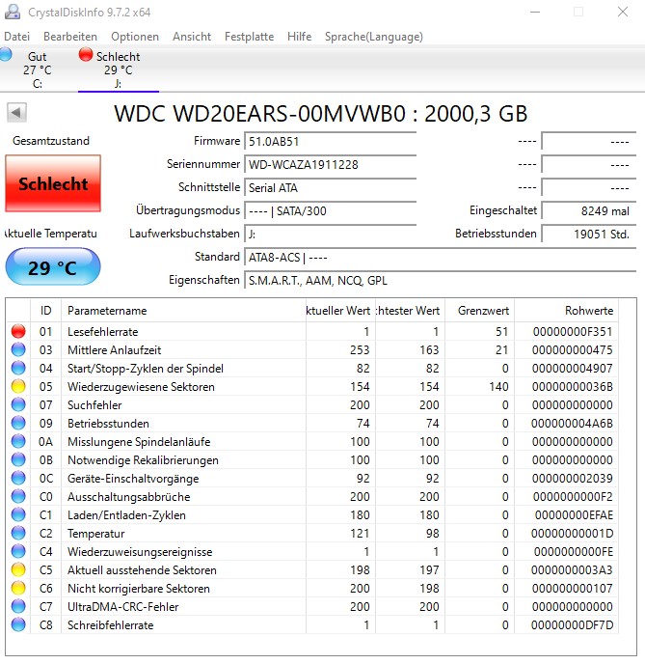Click the Parametername column header
The image size is (645, 664).
point(183,311)
